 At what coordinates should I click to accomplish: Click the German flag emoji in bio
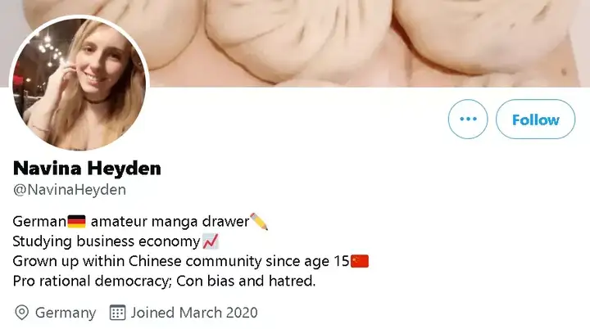(76, 221)
